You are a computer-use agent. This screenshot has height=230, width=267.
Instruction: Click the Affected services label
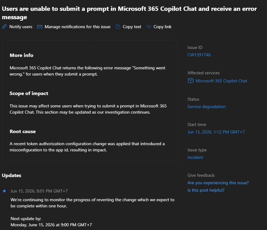click(204, 73)
